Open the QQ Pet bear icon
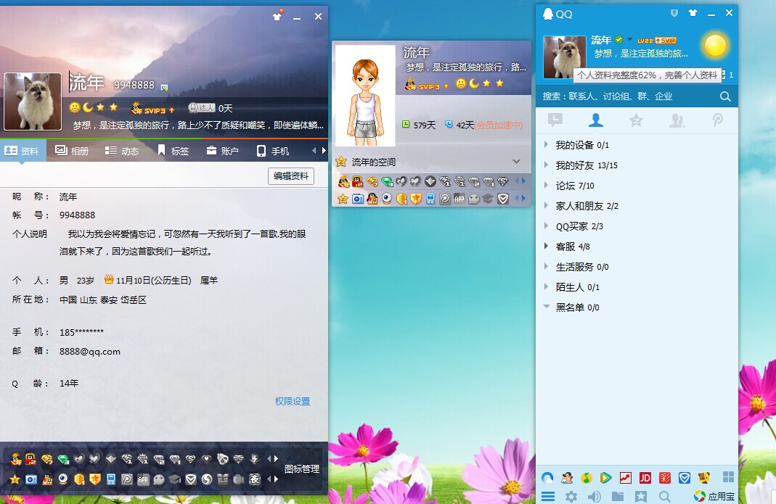The height and width of the screenshot is (504, 776). 703,477
